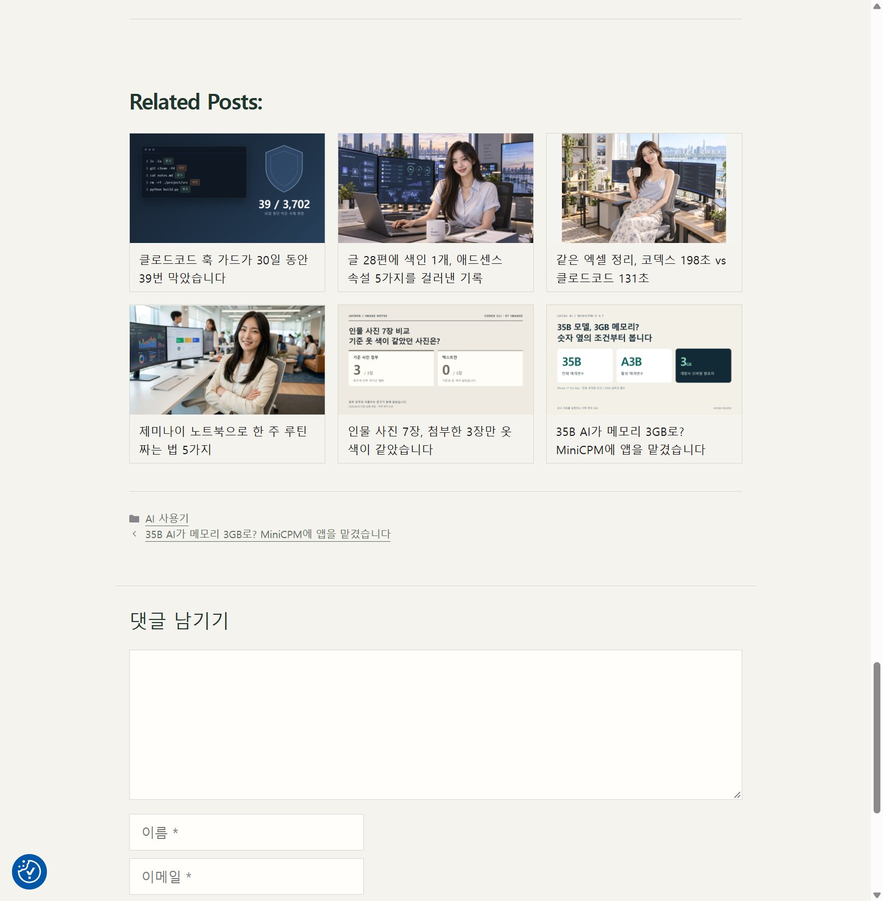The image size is (883, 901).
Task: Open the AI 사용기 category link
Action: pos(167,519)
